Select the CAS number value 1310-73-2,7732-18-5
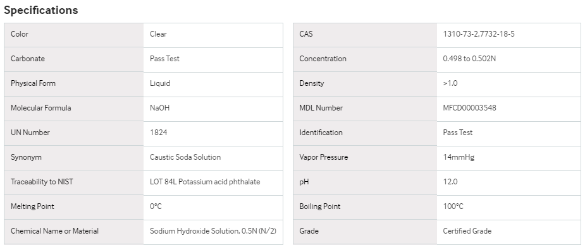Viewport: 585px width, 250px height. 479,34
